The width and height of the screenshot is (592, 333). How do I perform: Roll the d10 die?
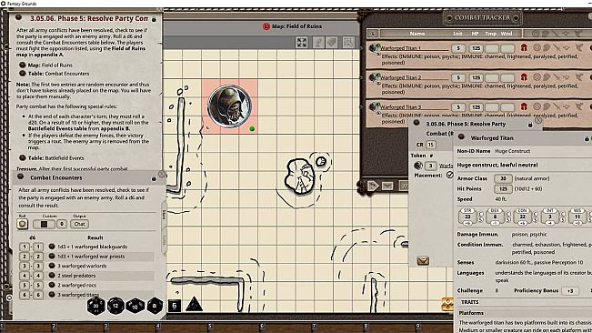pos(135,306)
